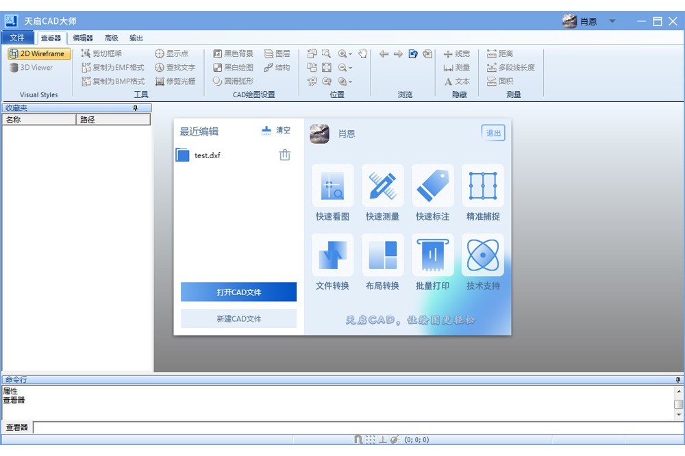Click the rotate 35 degrees icon
Image resolution: width=685 pixels, height=456 pixels.
click(312, 81)
